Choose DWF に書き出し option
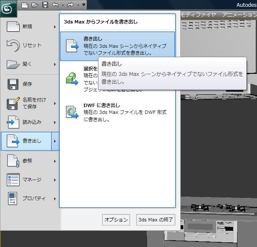This screenshot has width=257, height=247. pos(117,112)
